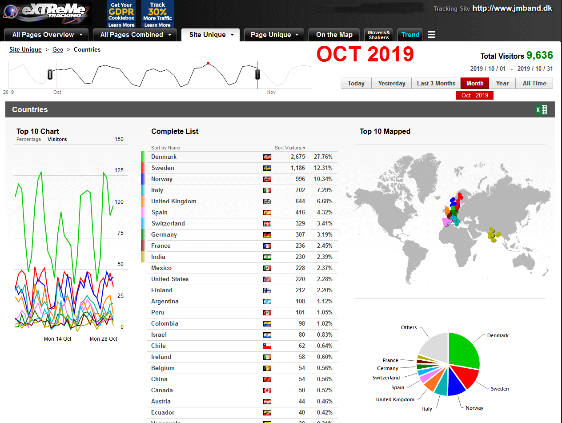Click the Excel export icon
Image resolution: width=562 pixels, height=423 pixels.
541,110
